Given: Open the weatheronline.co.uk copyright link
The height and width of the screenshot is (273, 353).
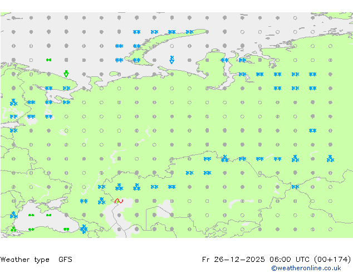Looking at the screenshot, I should coord(306,268).
